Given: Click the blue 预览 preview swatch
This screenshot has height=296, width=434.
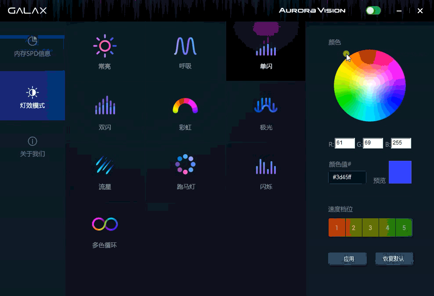Looking at the screenshot, I should pos(400,172).
